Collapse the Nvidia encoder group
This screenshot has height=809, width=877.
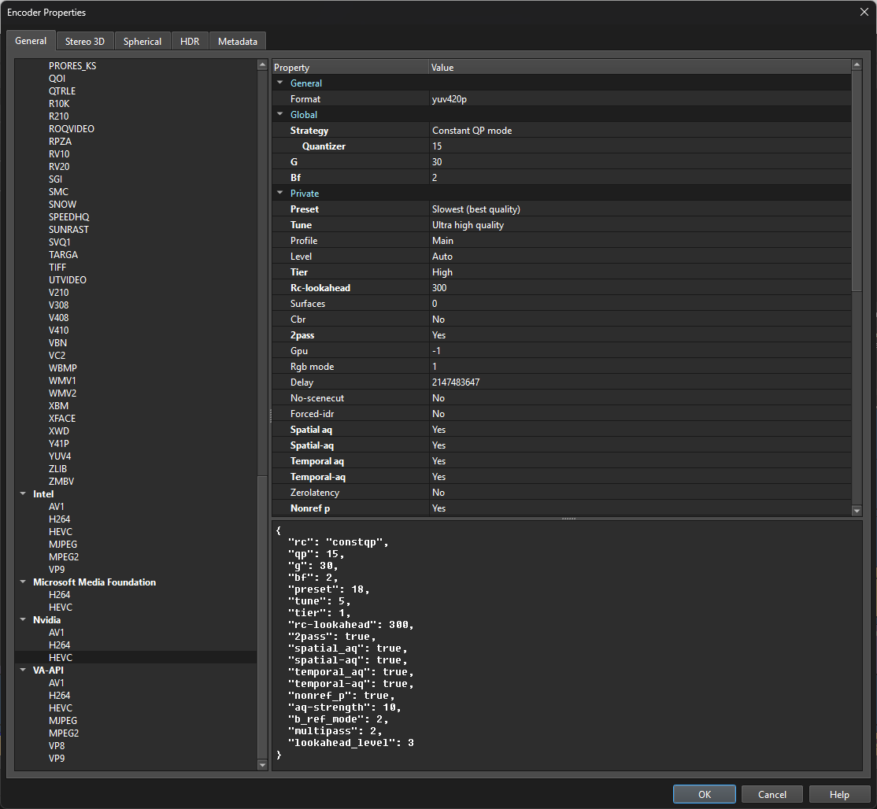click(23, 620)
